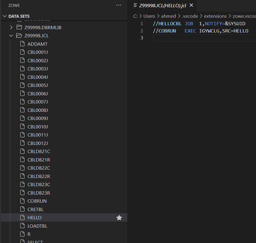Select the Z99998.JCL(HELLO).jcl tab
Image resolution: width=256 pixels, height=243 pixels.
point(162,5)
